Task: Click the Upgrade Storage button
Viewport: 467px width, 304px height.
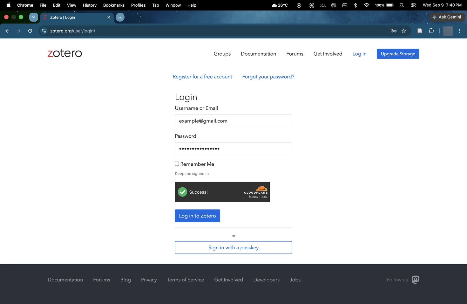Action: [398, 54]
